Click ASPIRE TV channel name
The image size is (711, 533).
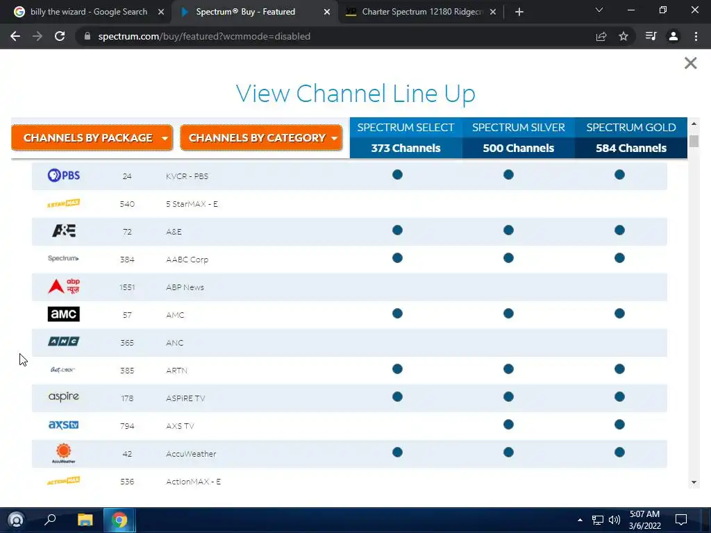[x=185, y=398]
